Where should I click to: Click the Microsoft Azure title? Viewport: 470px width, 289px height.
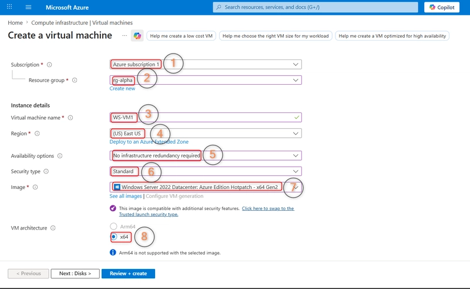click(67, 7)
